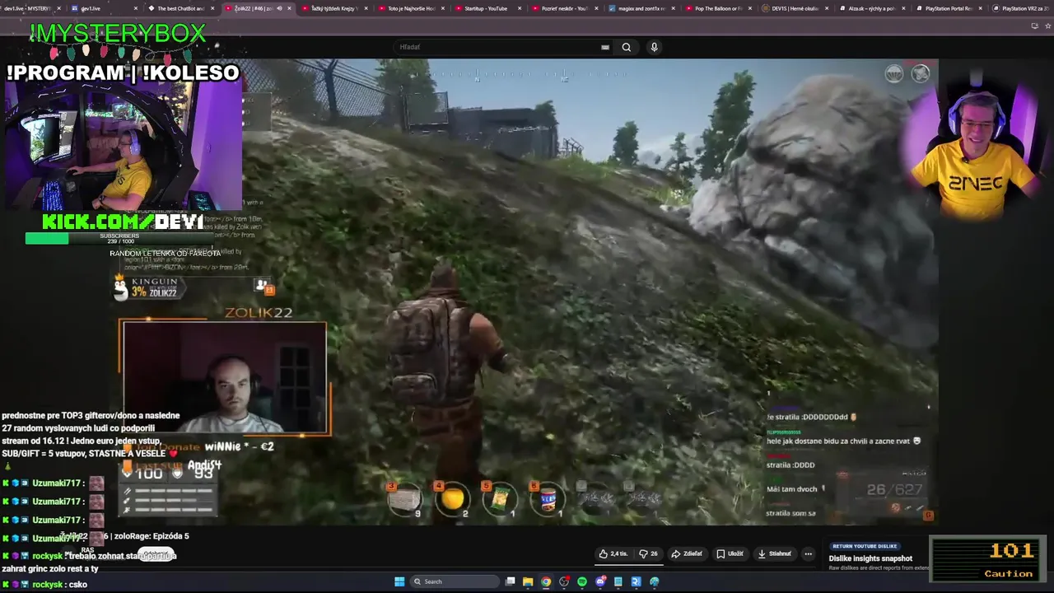This screenshot has width=1054, height=593.
Task: Save the video with 'Uložiť' button
Action: (730, 553)
